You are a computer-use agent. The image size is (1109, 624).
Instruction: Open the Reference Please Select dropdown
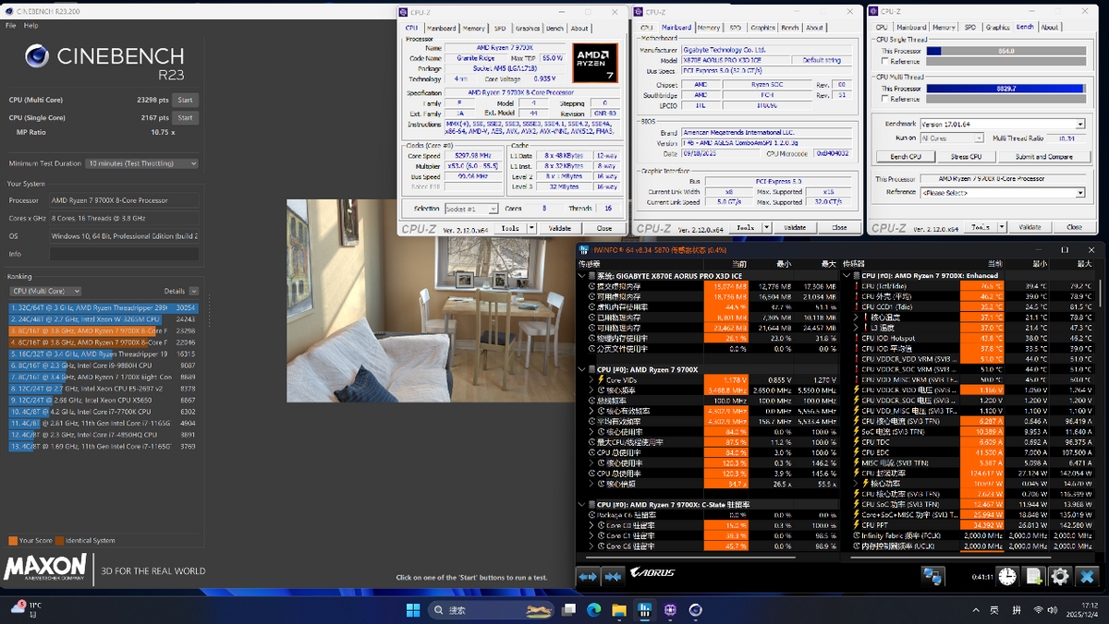point(1002,193)
